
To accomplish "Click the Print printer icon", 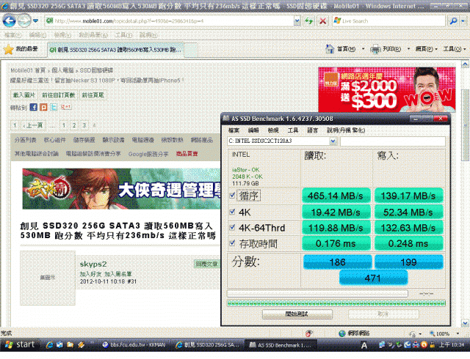I will 375,49.
